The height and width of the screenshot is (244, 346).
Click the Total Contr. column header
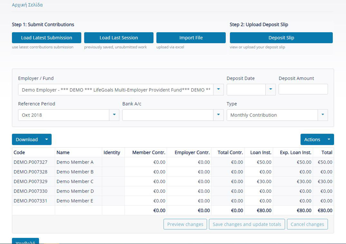pyautogui.click(x=228, y=153)
